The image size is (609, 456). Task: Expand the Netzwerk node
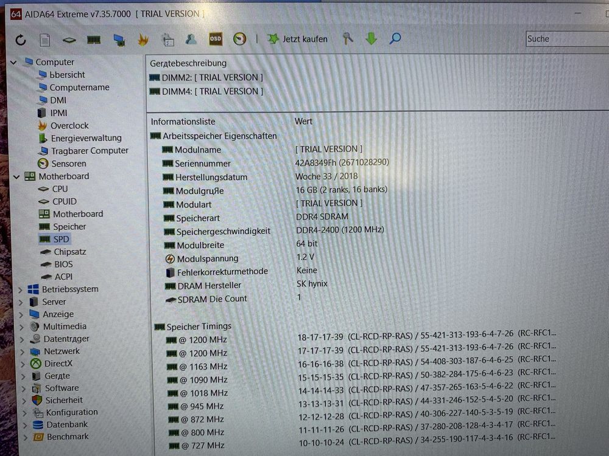coord(22,352)
